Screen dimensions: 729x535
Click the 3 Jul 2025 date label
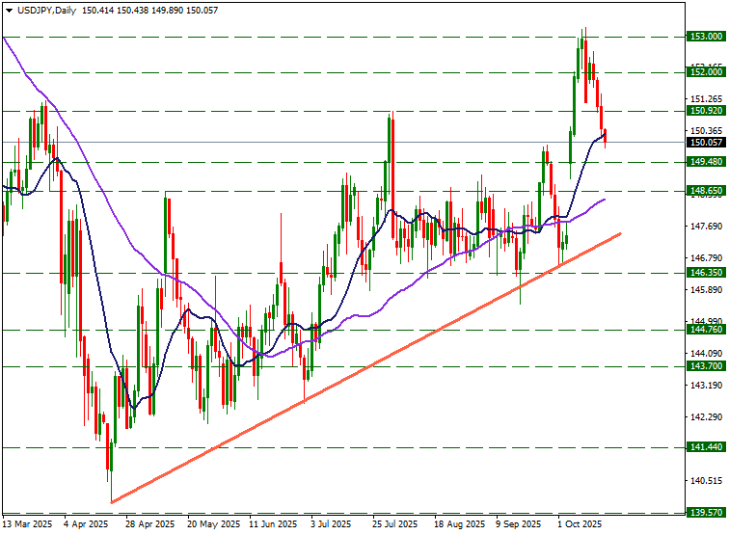331,525
